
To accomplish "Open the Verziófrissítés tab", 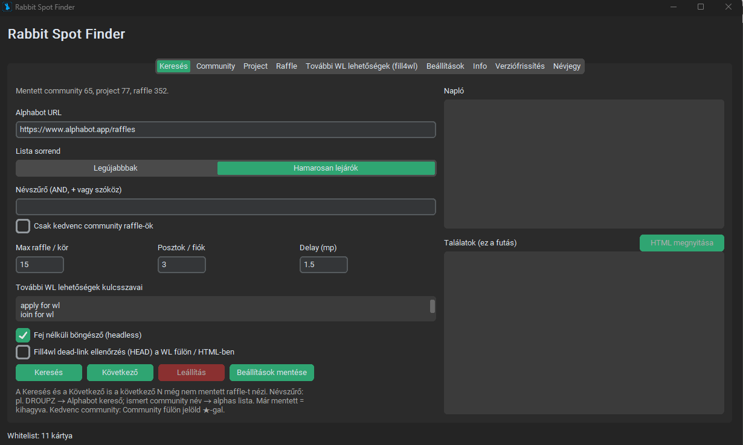I will 520,66.
